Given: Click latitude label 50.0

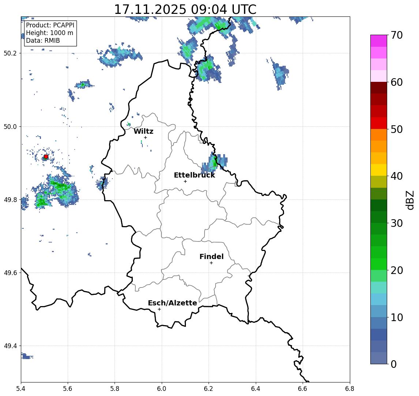Looking at the screenshot, I should click(10, 126).
